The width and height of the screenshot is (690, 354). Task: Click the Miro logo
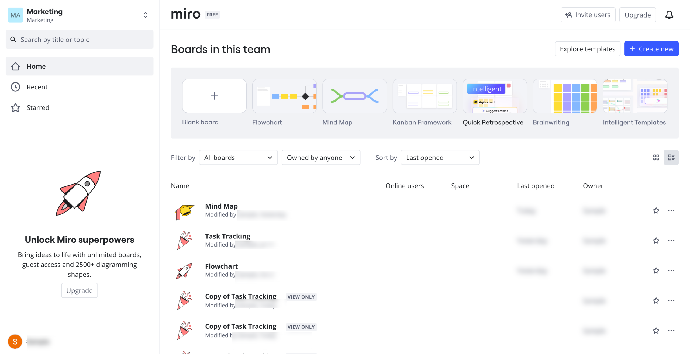(x=186, y=14)
